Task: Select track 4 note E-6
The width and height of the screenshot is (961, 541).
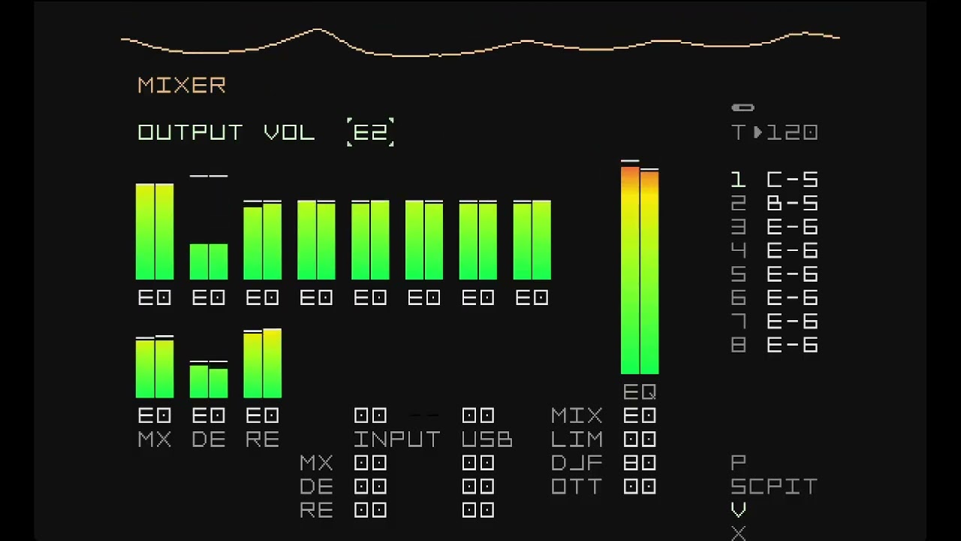Action: [792, 250]
